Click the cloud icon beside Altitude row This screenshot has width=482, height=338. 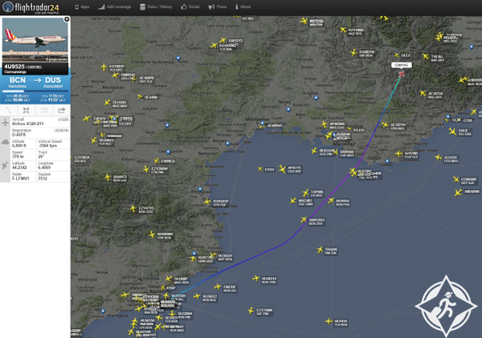(x=6, y=142)
